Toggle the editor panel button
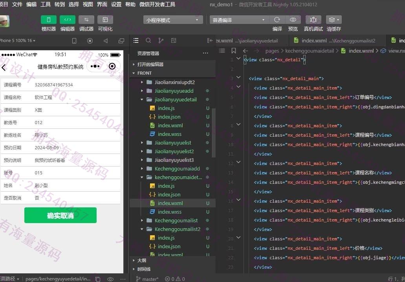Viewport: 405px width, 282px height. [x=68, y=20]
